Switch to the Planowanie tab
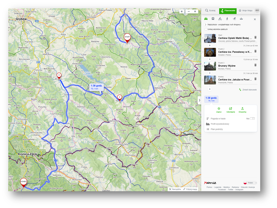The height and width of the screenshot is (208, 277). click(x=228, y=11)
